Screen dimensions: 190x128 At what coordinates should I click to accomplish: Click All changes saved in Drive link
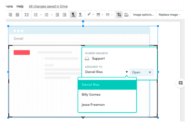pyautogui.click(x=48, y=6)
